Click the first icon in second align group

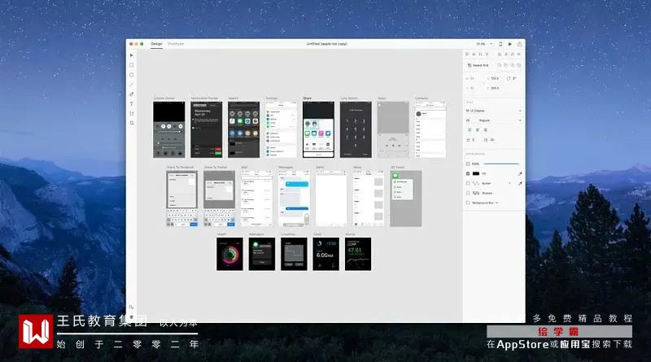(x=500, y=55)
